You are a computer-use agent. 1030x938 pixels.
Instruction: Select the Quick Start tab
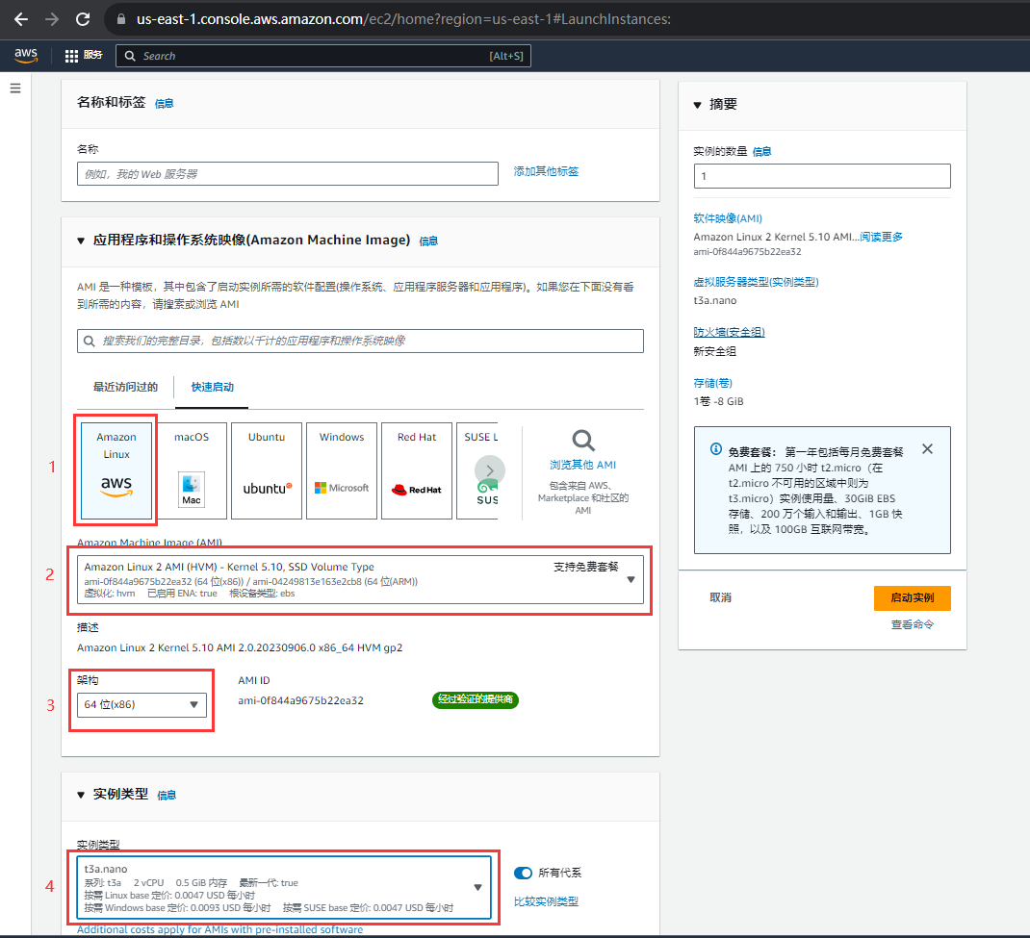point(213,387)
